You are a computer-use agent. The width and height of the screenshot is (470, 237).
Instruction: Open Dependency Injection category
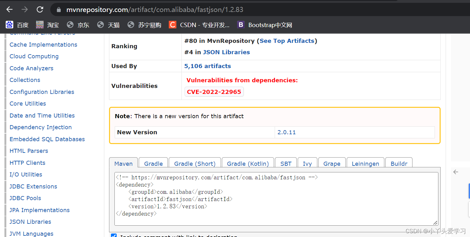click(40, 127)
